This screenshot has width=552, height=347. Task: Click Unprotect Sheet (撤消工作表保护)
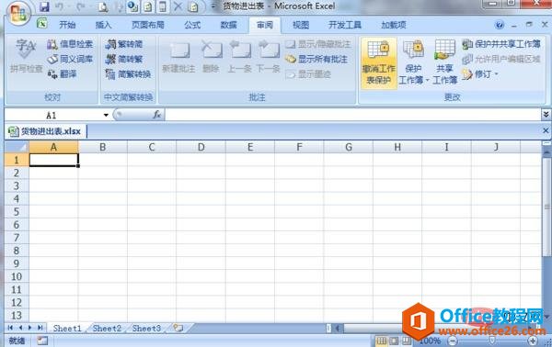(x=379, y=62)
